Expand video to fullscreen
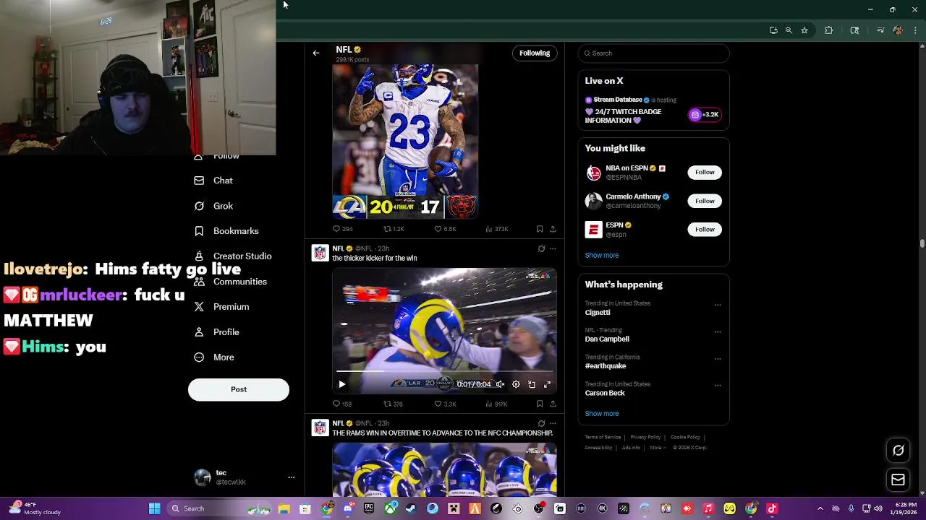926x520 pixels. click(x=547, y=384)
